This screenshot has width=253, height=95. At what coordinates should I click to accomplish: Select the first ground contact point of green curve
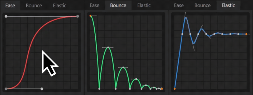(x=99, y=89)
